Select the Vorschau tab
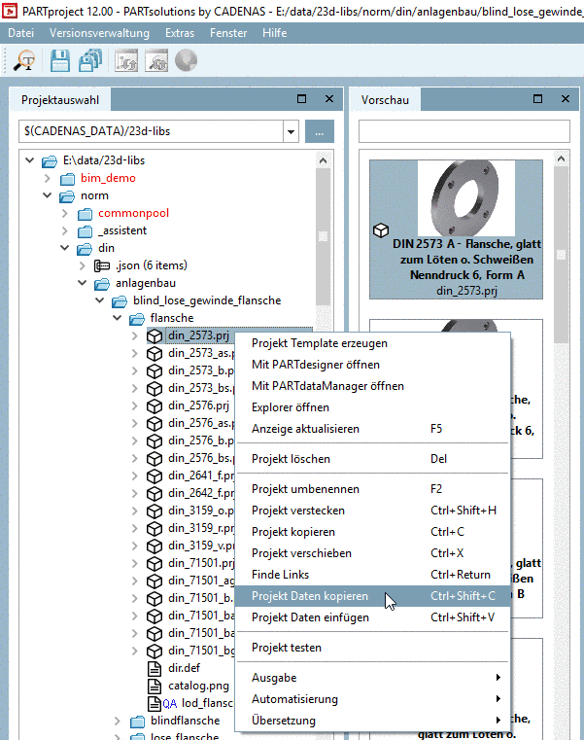Image resolution: width=584 pixels, height=740 pixels. [385, 100]
